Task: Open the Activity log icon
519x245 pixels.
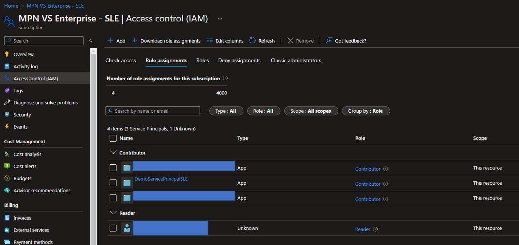Action: click(x=7, y=66)
